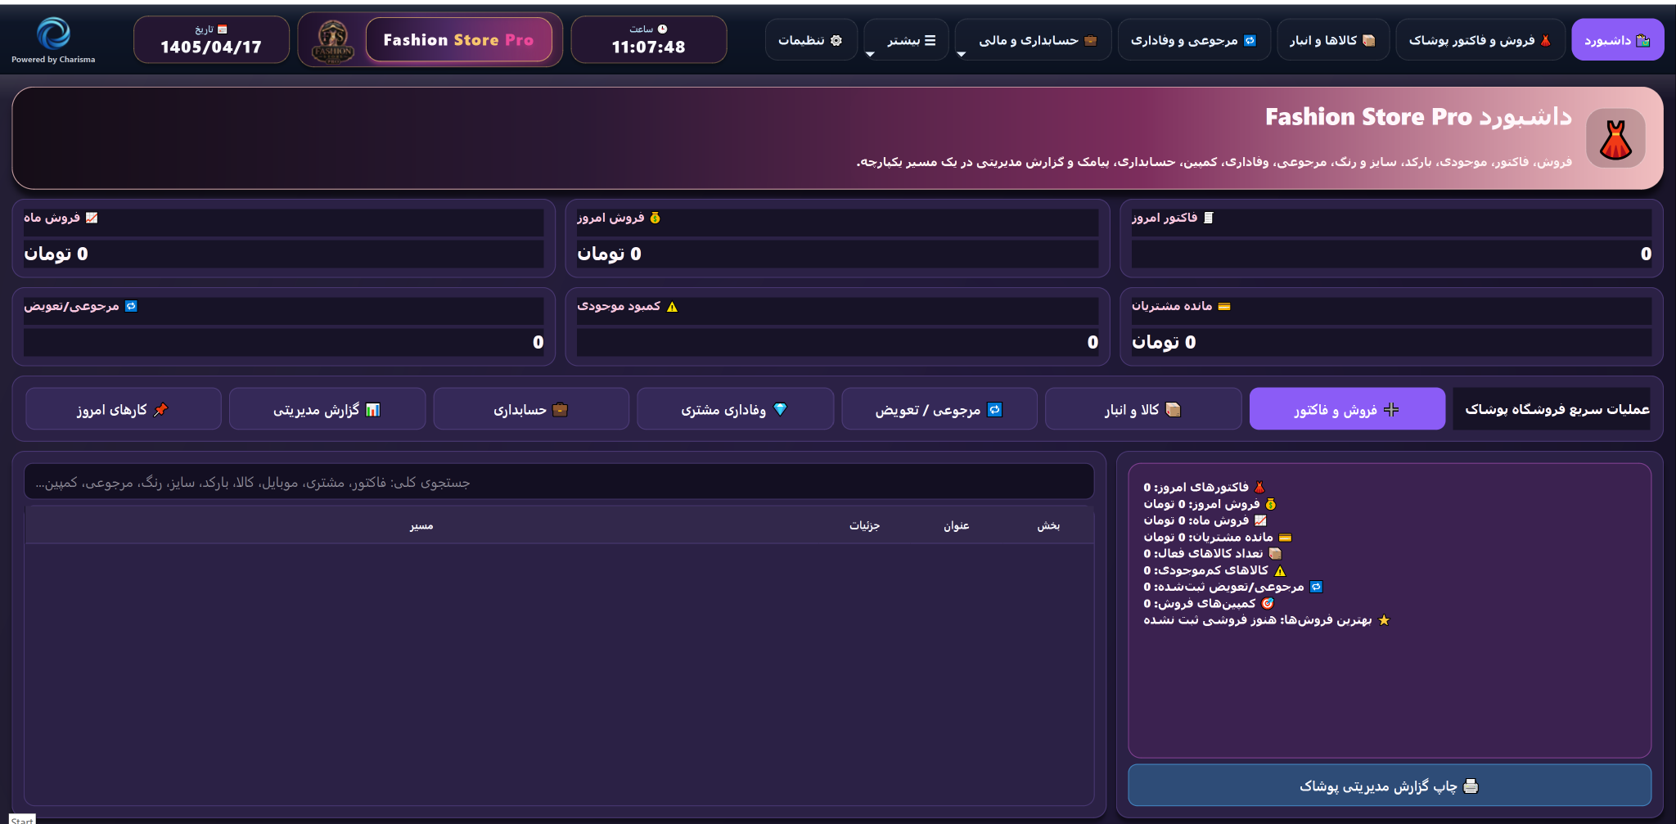Click the Start label at bottom left
Image resolution: width=1676 pixels, height=824 pixels.
(22, 819)
